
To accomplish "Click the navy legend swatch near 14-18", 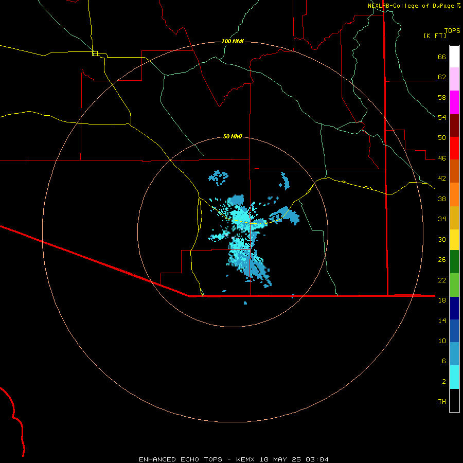I will tap(454, 308).
